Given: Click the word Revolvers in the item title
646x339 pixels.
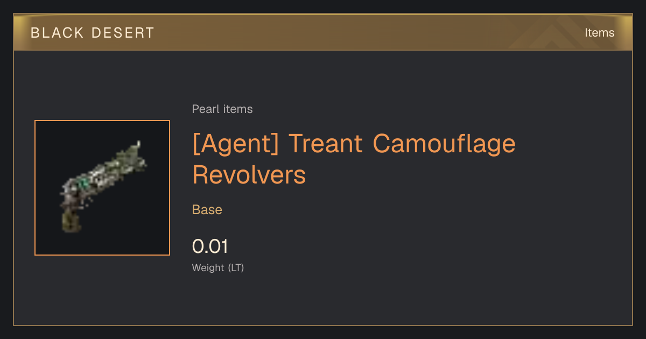Looking at the screenshot, I should click(249, 175).
